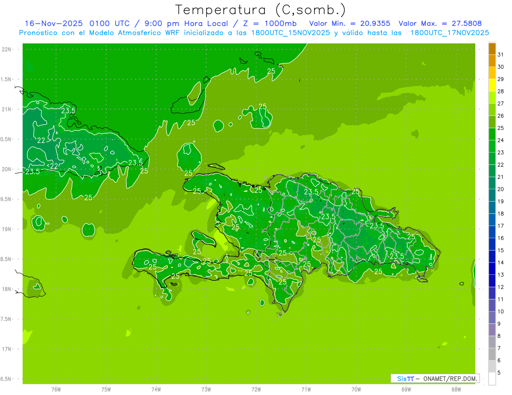Click the title "Temperatura (C,somb.)"
The width and height of the screenshot is (512, 395).
(260, 10)
